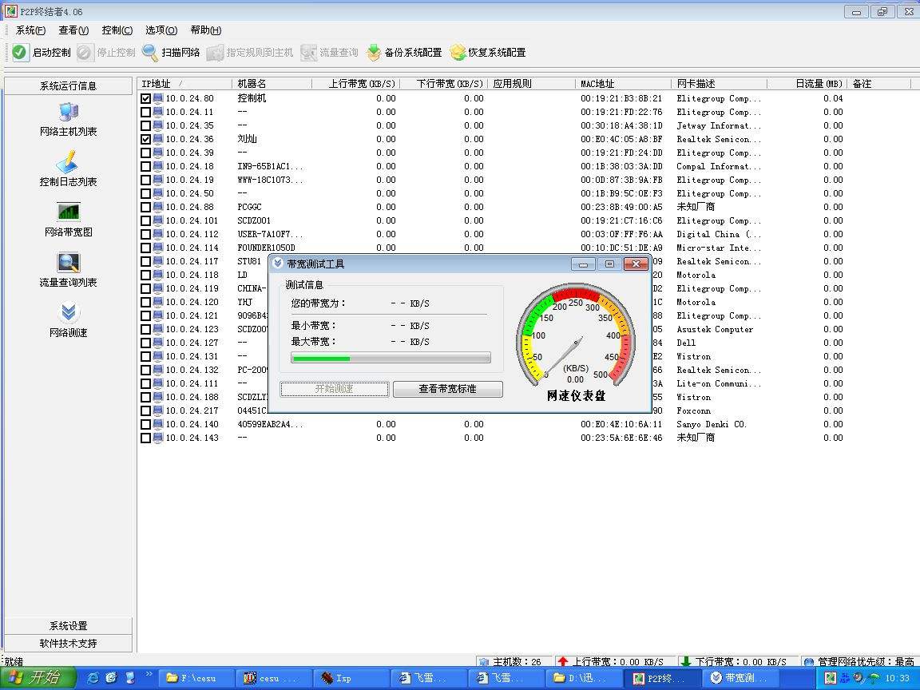Click the 上行带宽 red up-arrow status icon
This screenshot has height=690, width=920.
pyautogui.click(x=563, y=661)
